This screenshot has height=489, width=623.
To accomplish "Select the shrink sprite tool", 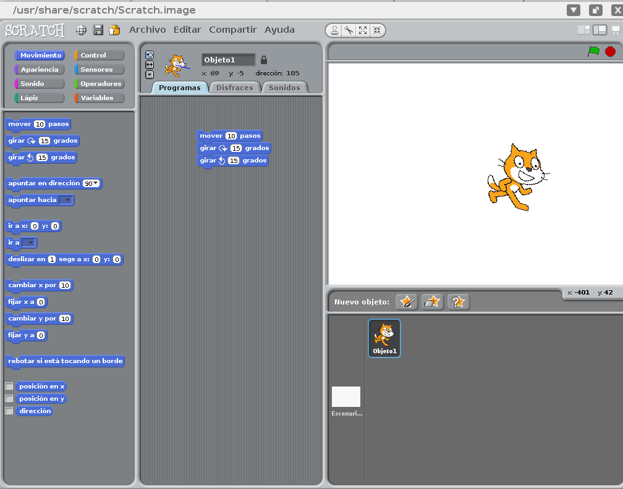I will click(376, 31).
